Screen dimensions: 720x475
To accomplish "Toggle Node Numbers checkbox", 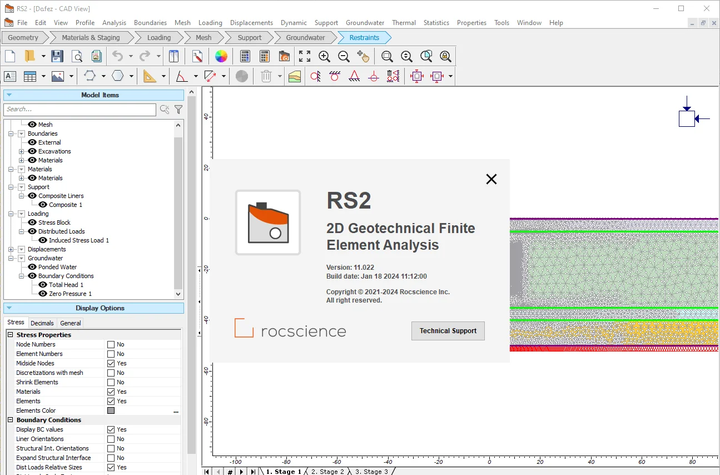I will coord(111,344).
